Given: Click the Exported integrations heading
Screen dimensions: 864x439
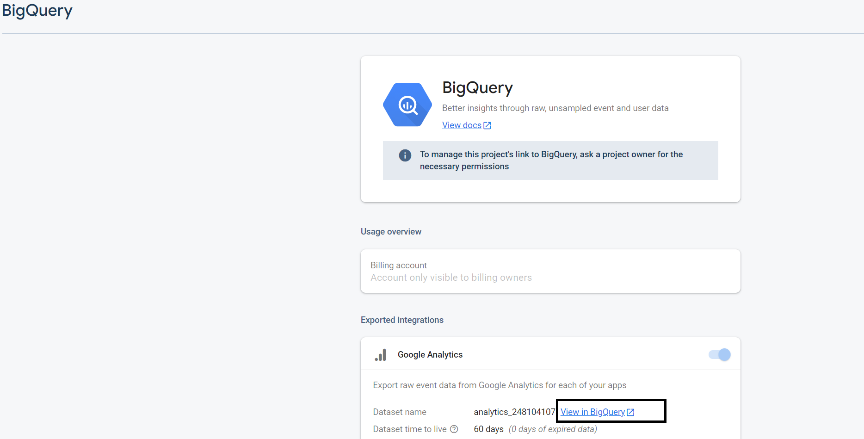Looking at the screenshot, I should (401, 320).
